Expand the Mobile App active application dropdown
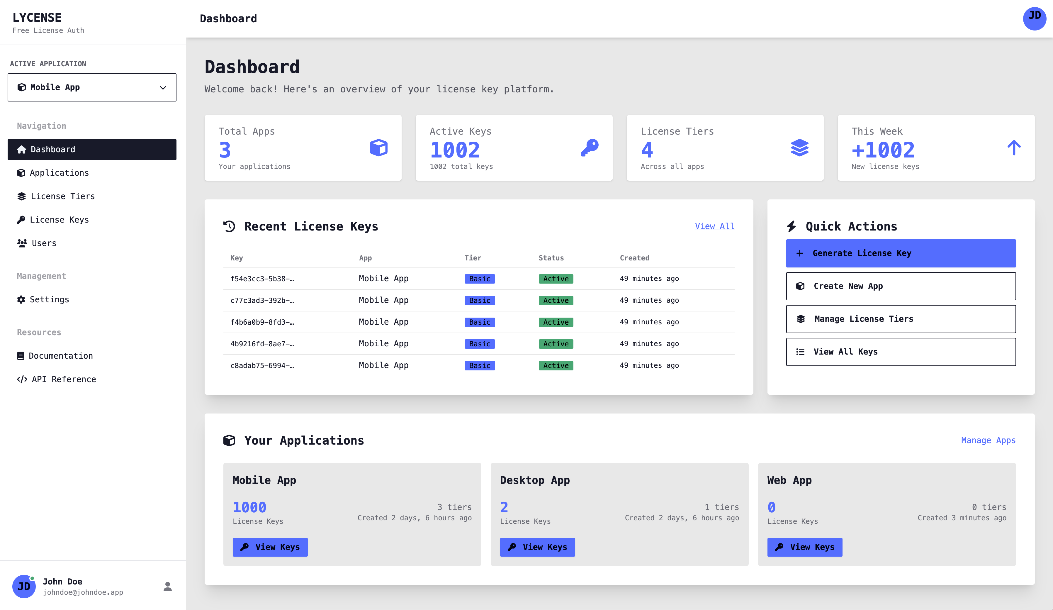The width and height of the screenshot is (1053, 610). pos(91,87)
